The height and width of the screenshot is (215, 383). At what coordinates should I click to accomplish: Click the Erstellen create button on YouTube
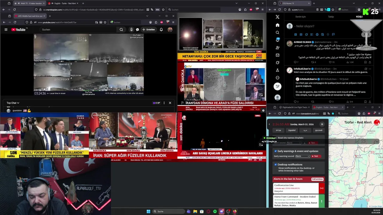148,30
